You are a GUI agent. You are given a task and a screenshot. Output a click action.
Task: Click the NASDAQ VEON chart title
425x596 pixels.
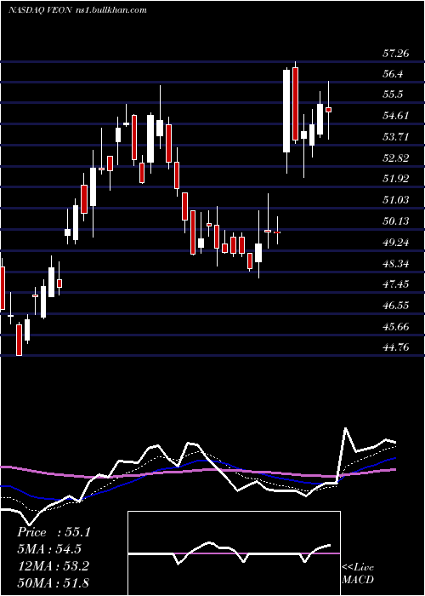[x=39, y=10]
